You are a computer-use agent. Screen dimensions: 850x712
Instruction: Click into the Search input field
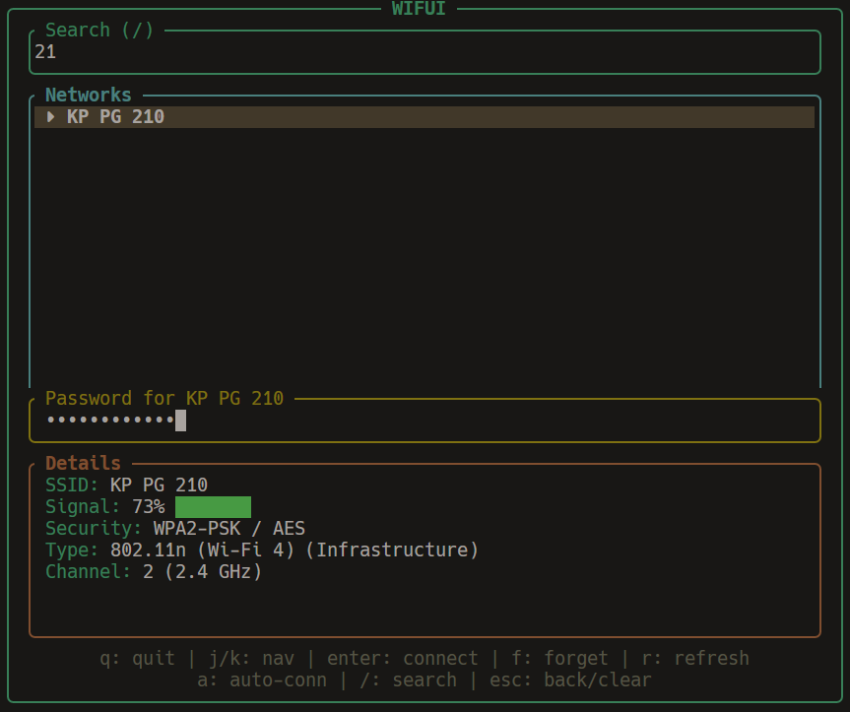424,52
